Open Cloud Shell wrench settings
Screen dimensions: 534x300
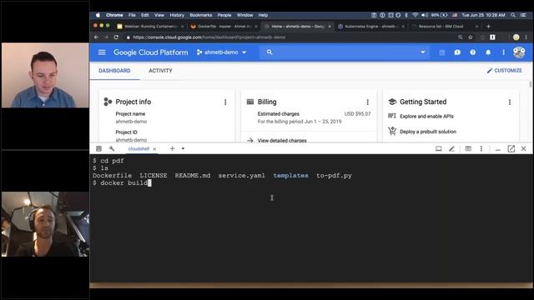coord(112,148)
